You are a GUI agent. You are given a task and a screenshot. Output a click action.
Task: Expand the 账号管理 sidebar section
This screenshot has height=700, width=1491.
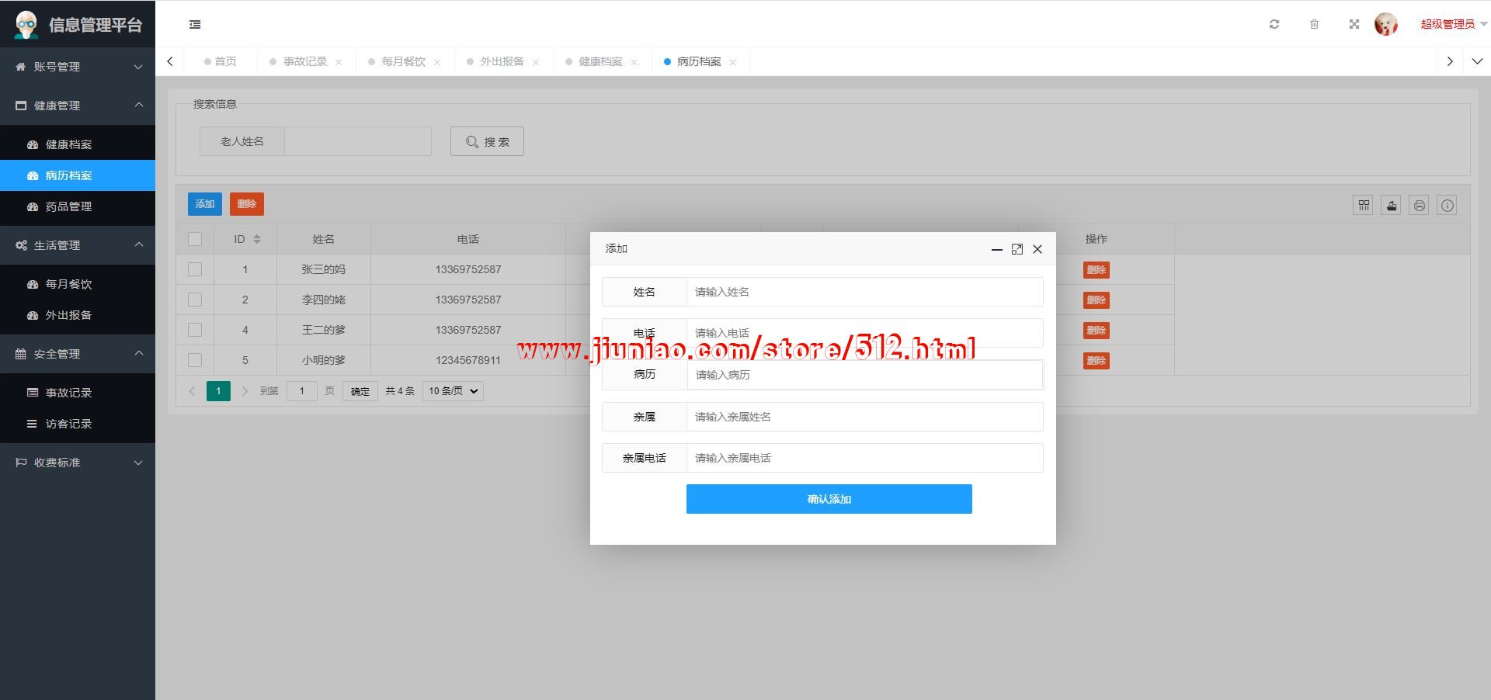point(78,67)
